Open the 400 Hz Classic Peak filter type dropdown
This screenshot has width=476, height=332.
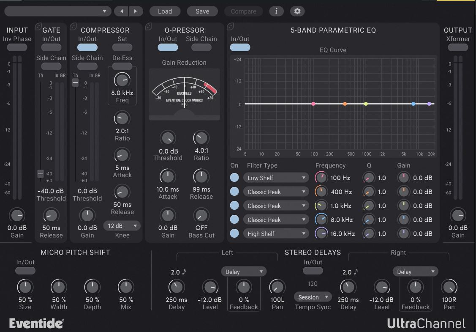pos(276,192)
